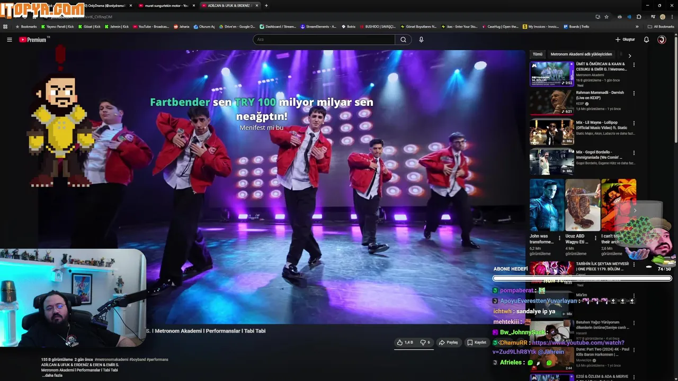Open the YouTube hamburger guide menu
This screenshot has height=381, width=678.
[x=9, y=40]
